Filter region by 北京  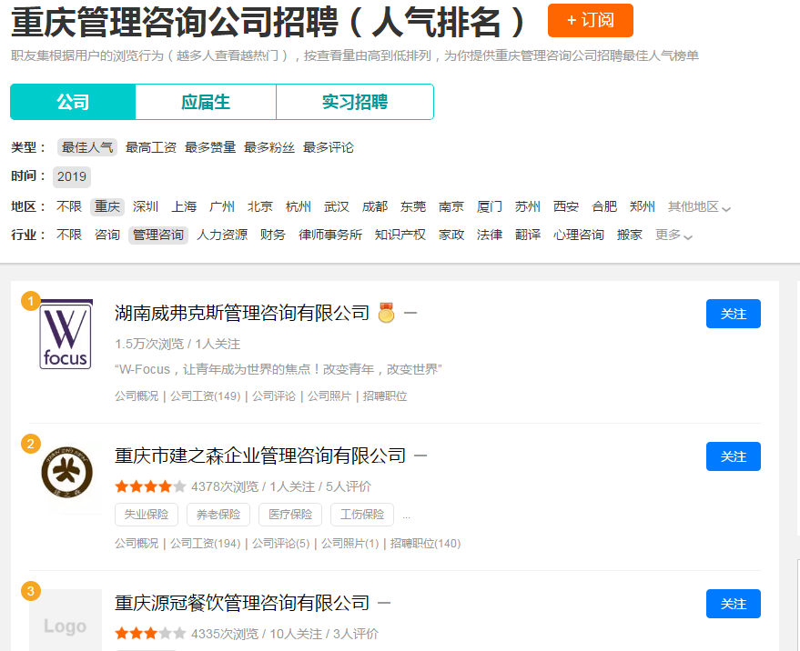260,206
